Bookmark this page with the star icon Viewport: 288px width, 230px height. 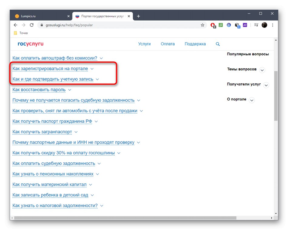tap(203, 25)
